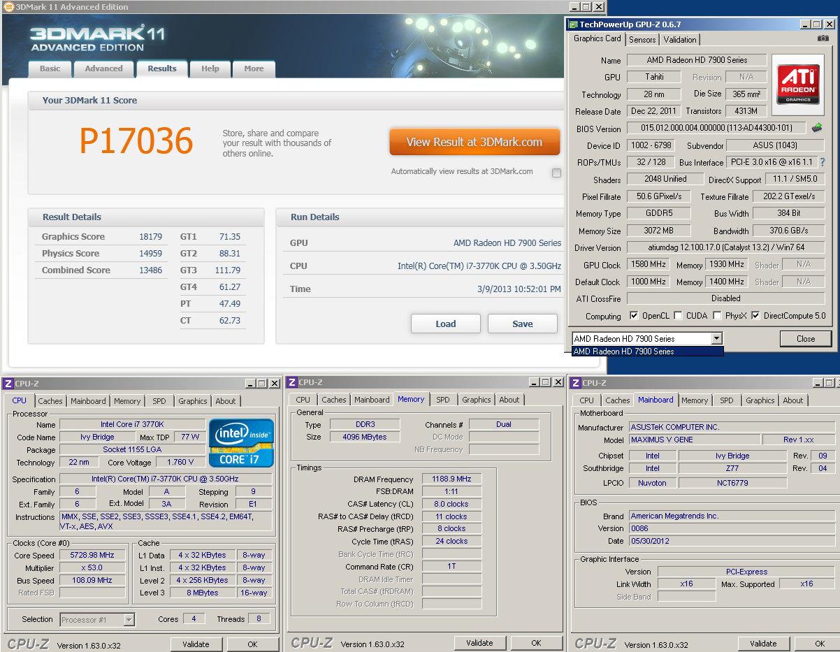Select the Graphics Card tab in GPU-Z
Image resolution: width=840 pixels, height=652 pixels.
click(x=598, y=39)
